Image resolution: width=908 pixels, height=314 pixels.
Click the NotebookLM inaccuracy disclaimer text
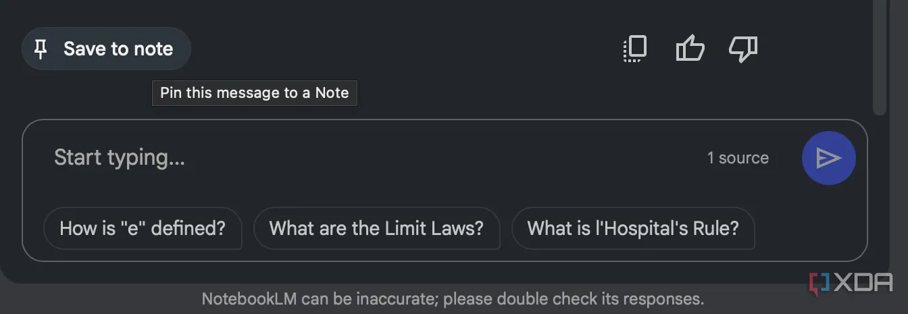tap(453, 298)
